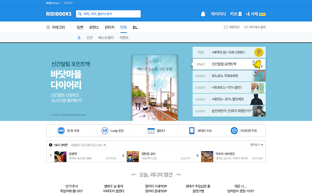Select the 로맨스 genre tab
The image size is (312, 195).
(x=94, y=27)
